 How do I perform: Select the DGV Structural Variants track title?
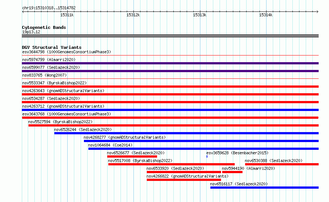pyautogui.click(x=52, y=47)
